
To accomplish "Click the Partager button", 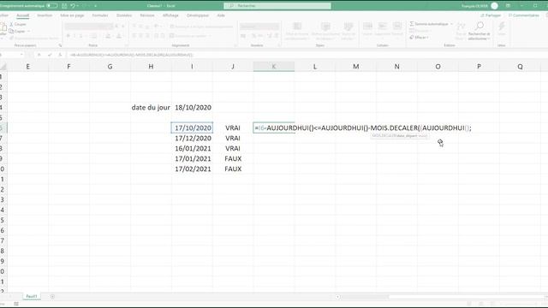I will point(491,15).
